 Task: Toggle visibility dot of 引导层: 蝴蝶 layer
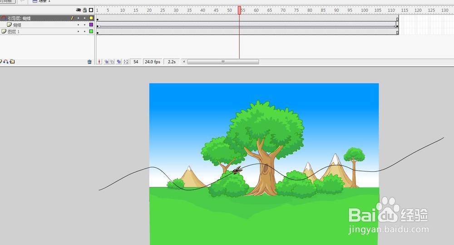[x=78, y=18]
